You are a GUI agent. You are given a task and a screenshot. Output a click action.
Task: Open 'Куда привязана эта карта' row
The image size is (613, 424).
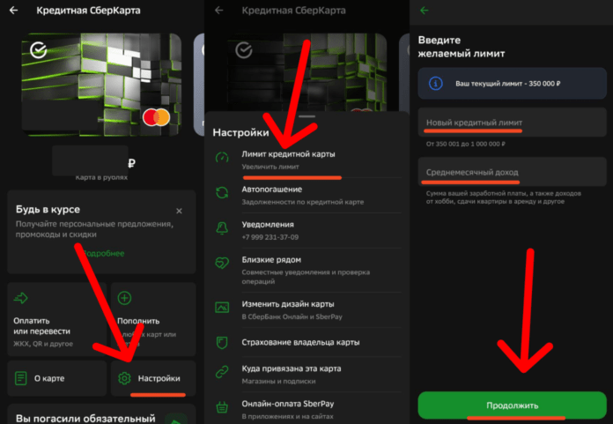(x=306, y=375)
